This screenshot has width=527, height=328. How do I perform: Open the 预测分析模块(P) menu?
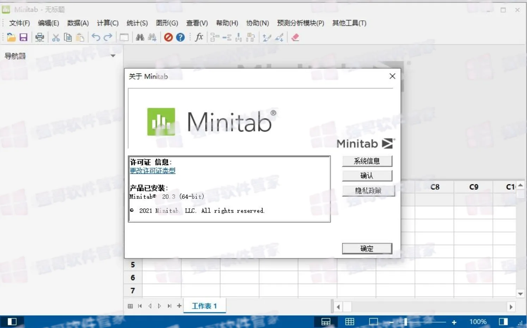click(300, 23)
